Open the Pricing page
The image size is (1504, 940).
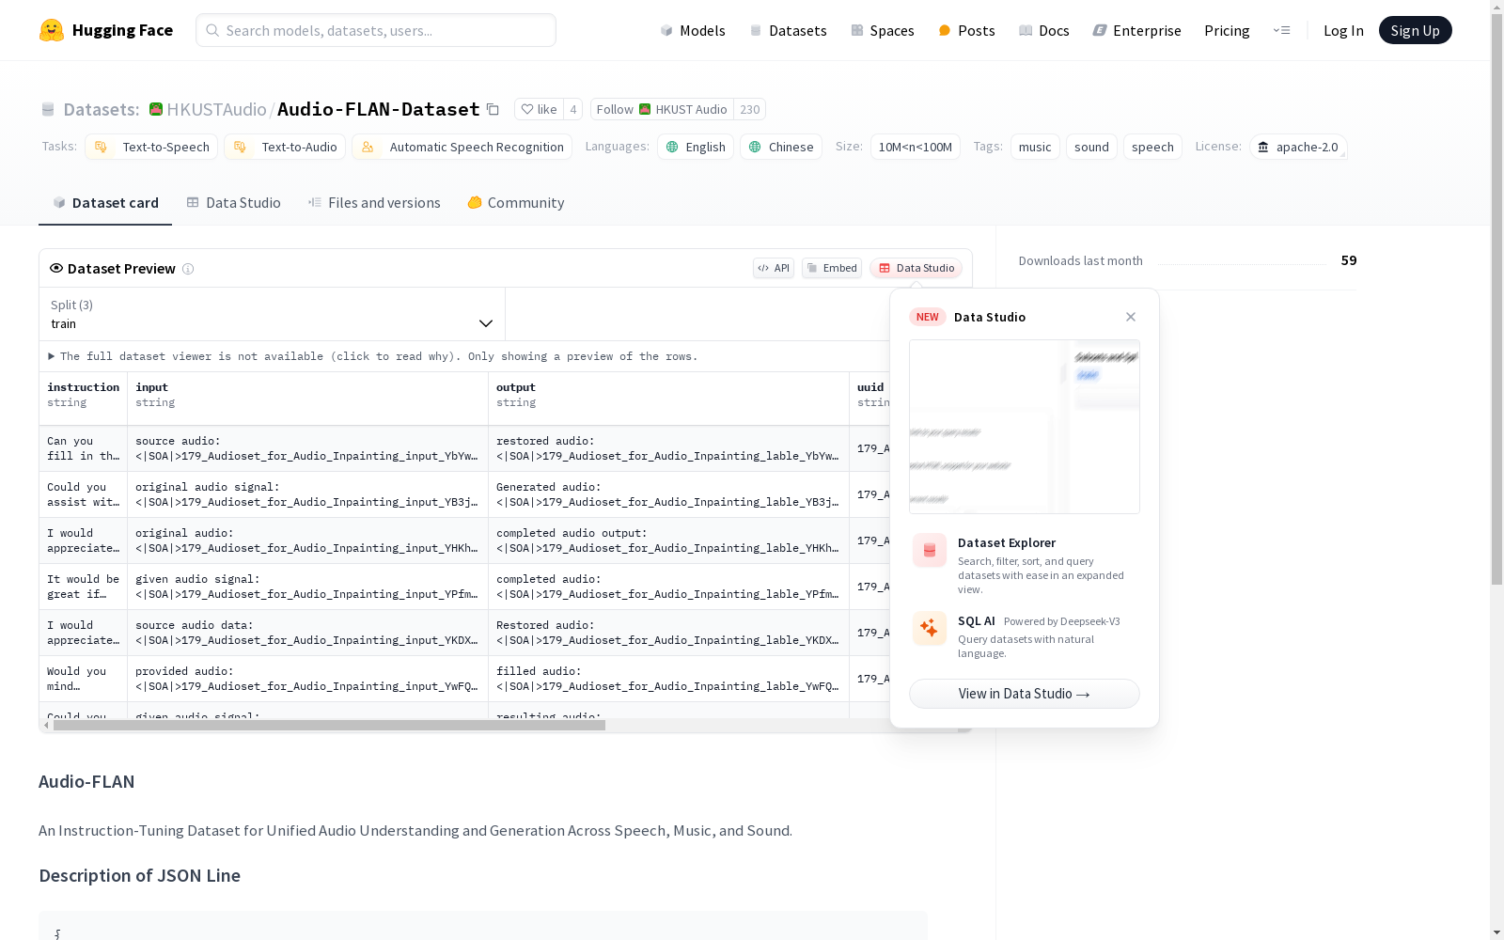[1227, 30]
